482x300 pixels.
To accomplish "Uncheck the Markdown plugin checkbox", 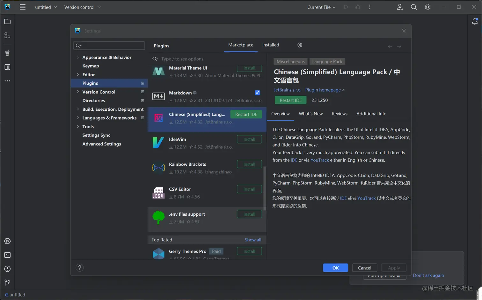I will (258, 93).
